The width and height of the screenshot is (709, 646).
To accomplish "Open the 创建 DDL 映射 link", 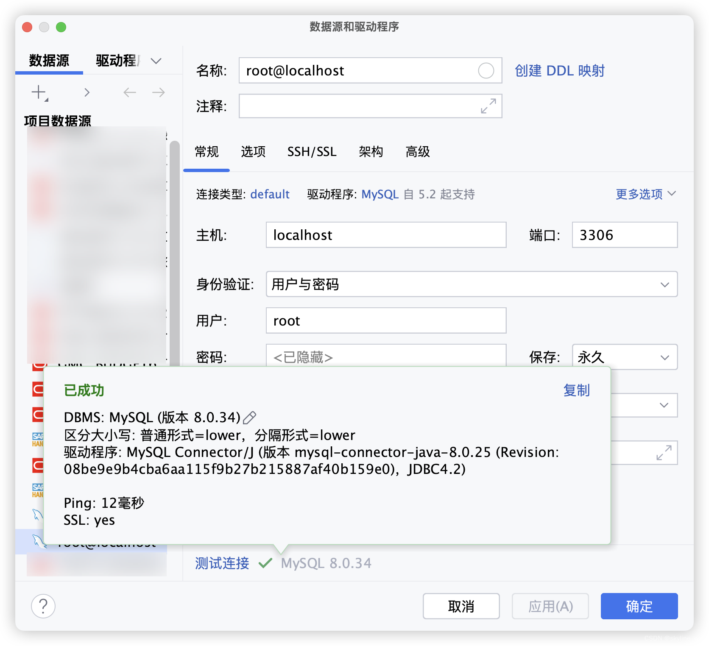I will (560, 71).
